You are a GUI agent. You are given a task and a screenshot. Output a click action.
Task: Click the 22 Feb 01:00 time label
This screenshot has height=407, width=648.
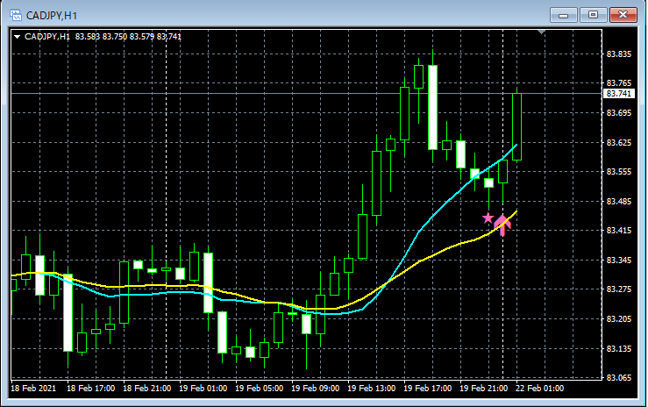click(540, 389)
